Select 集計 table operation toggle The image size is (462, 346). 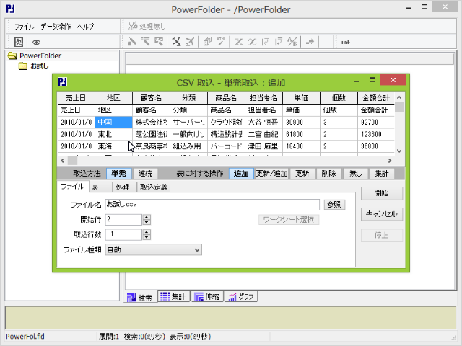(382, 174)
